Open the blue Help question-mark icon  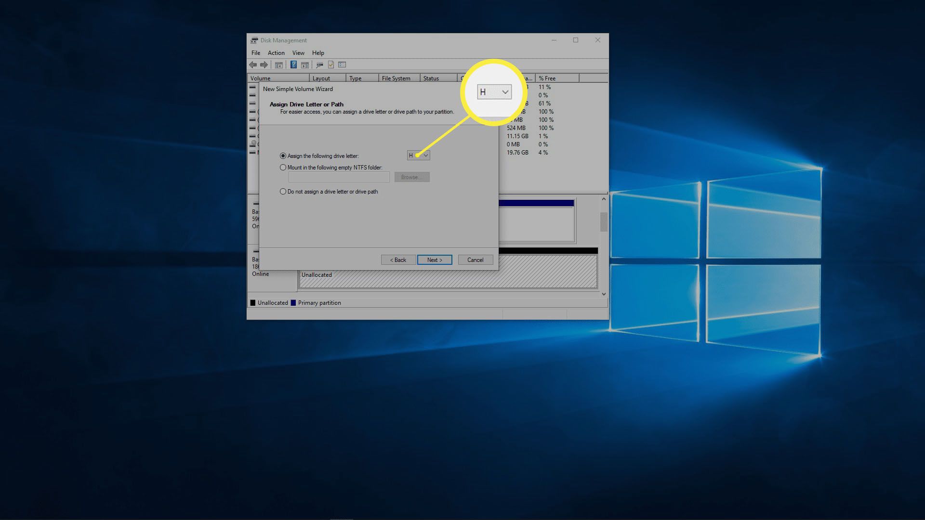(x=293, y=65)
